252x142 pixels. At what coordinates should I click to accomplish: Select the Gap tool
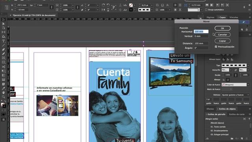[x=4, y=32]
